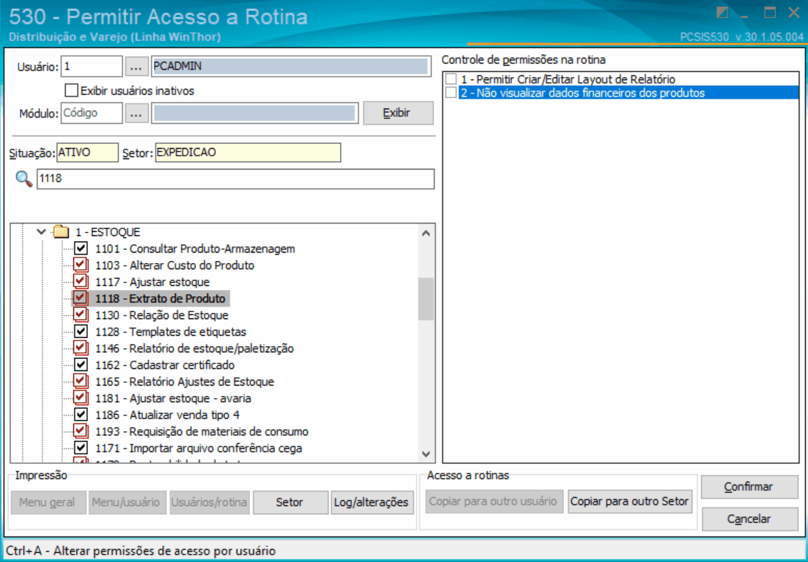This screenshot has height=562, width=808.
Task: Select text 2 - Não visualizar dados financeiros
Action: [583, 93]
